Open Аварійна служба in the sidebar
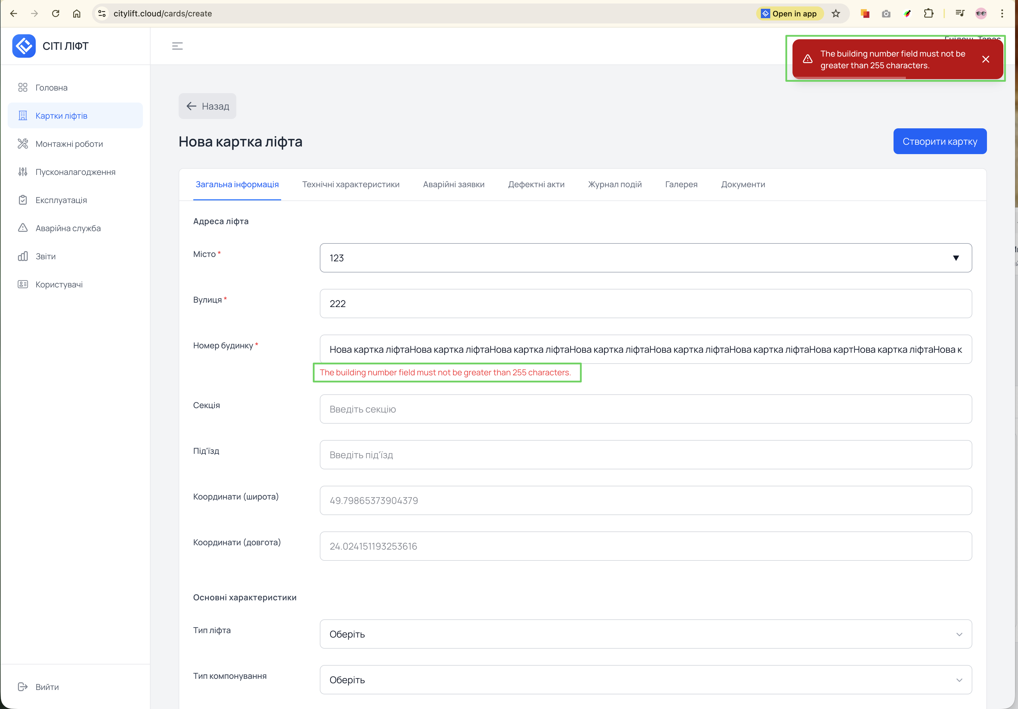This screenshot has width=1018, height=709. (x=68, y=228)
